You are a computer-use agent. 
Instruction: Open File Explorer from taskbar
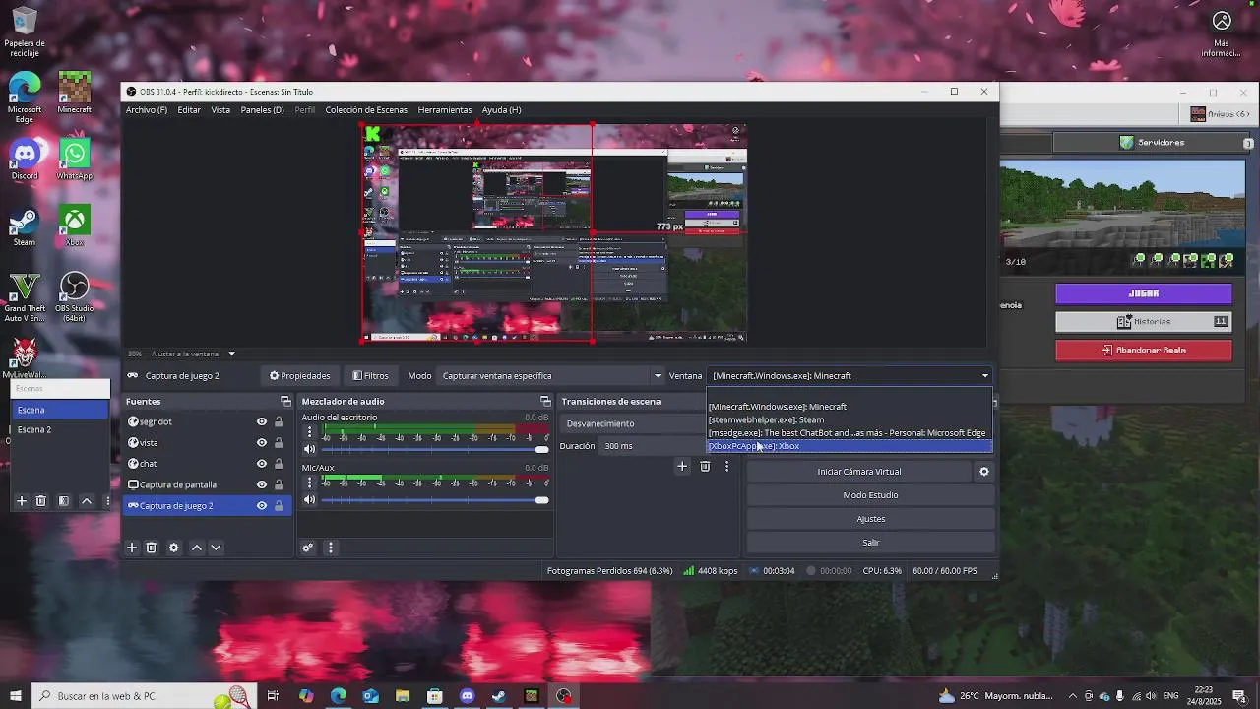(403, 696)
